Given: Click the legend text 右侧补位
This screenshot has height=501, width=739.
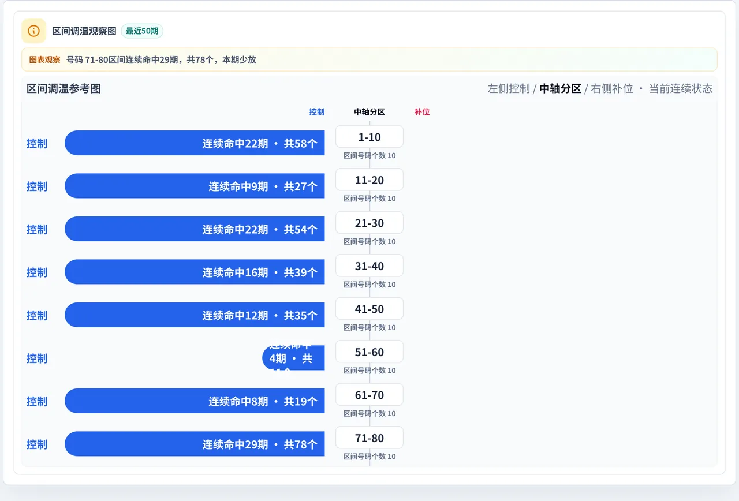Looking at the screenshot, I should tap(612, 88).
